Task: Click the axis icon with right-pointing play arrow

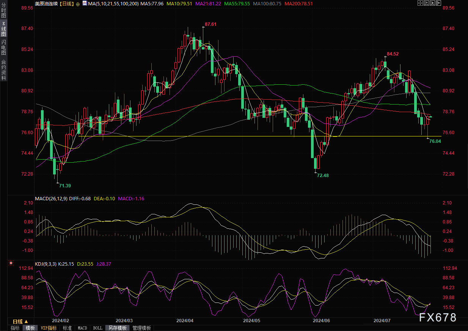Action: pyautogui.click(x=433, y=3)
